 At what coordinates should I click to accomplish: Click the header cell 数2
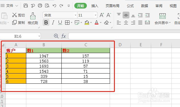tap(86, 51)
